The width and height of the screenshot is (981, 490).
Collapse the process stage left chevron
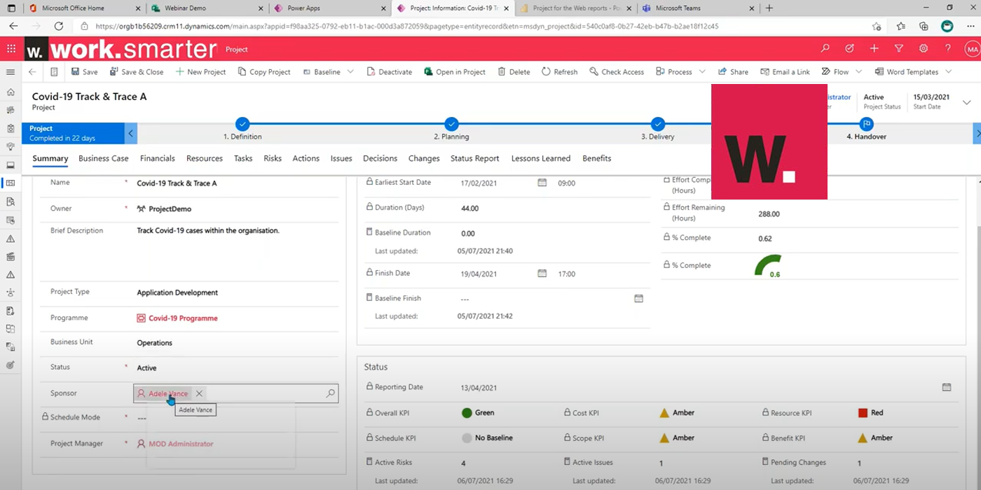pos(131,133)
